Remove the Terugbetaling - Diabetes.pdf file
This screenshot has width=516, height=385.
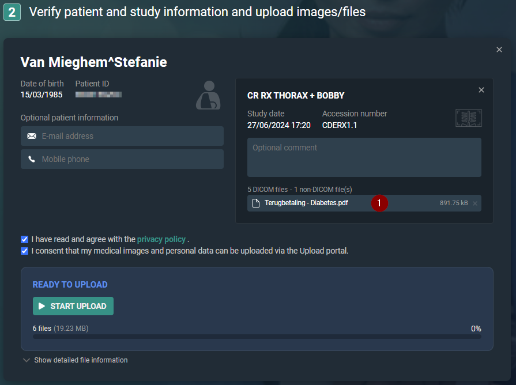[475, 203]
